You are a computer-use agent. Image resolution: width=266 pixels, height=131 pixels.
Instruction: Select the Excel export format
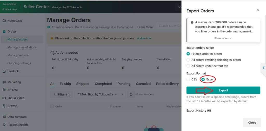point(203,79)
